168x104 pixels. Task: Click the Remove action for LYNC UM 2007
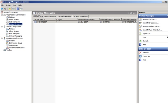[x=145, y=53]
